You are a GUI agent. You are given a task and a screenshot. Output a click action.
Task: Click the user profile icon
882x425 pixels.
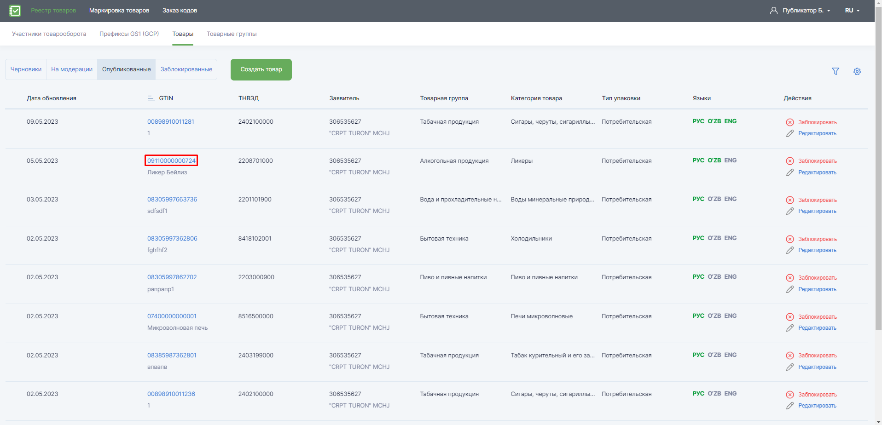774,11
